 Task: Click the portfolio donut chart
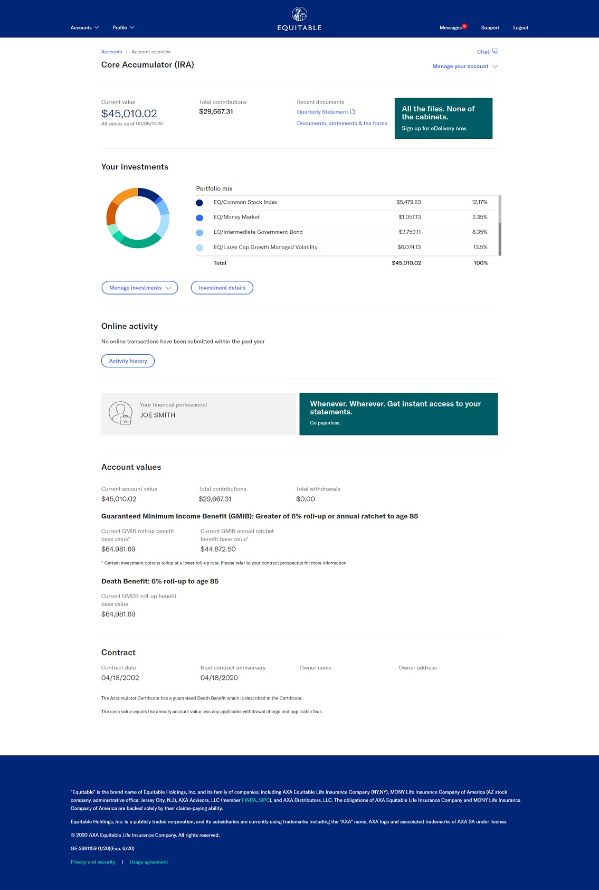(138, 218)
